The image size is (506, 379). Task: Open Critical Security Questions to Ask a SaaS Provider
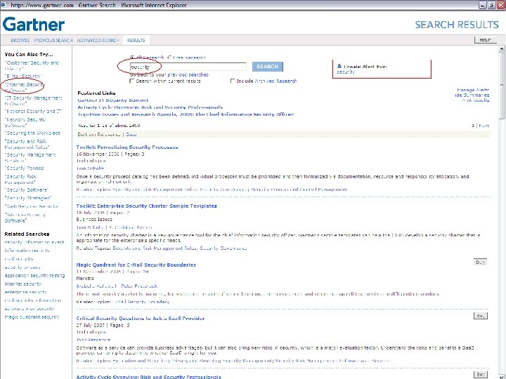pyautogui.click(x=141, y=318)
